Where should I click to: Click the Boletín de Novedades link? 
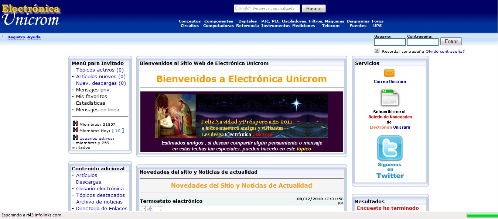click(390, 117)
